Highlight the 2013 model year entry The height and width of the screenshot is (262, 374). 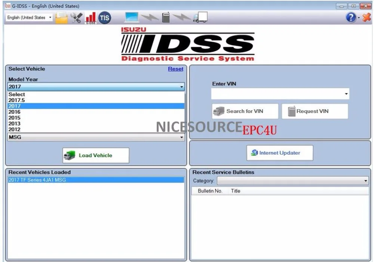pos(15,124)
